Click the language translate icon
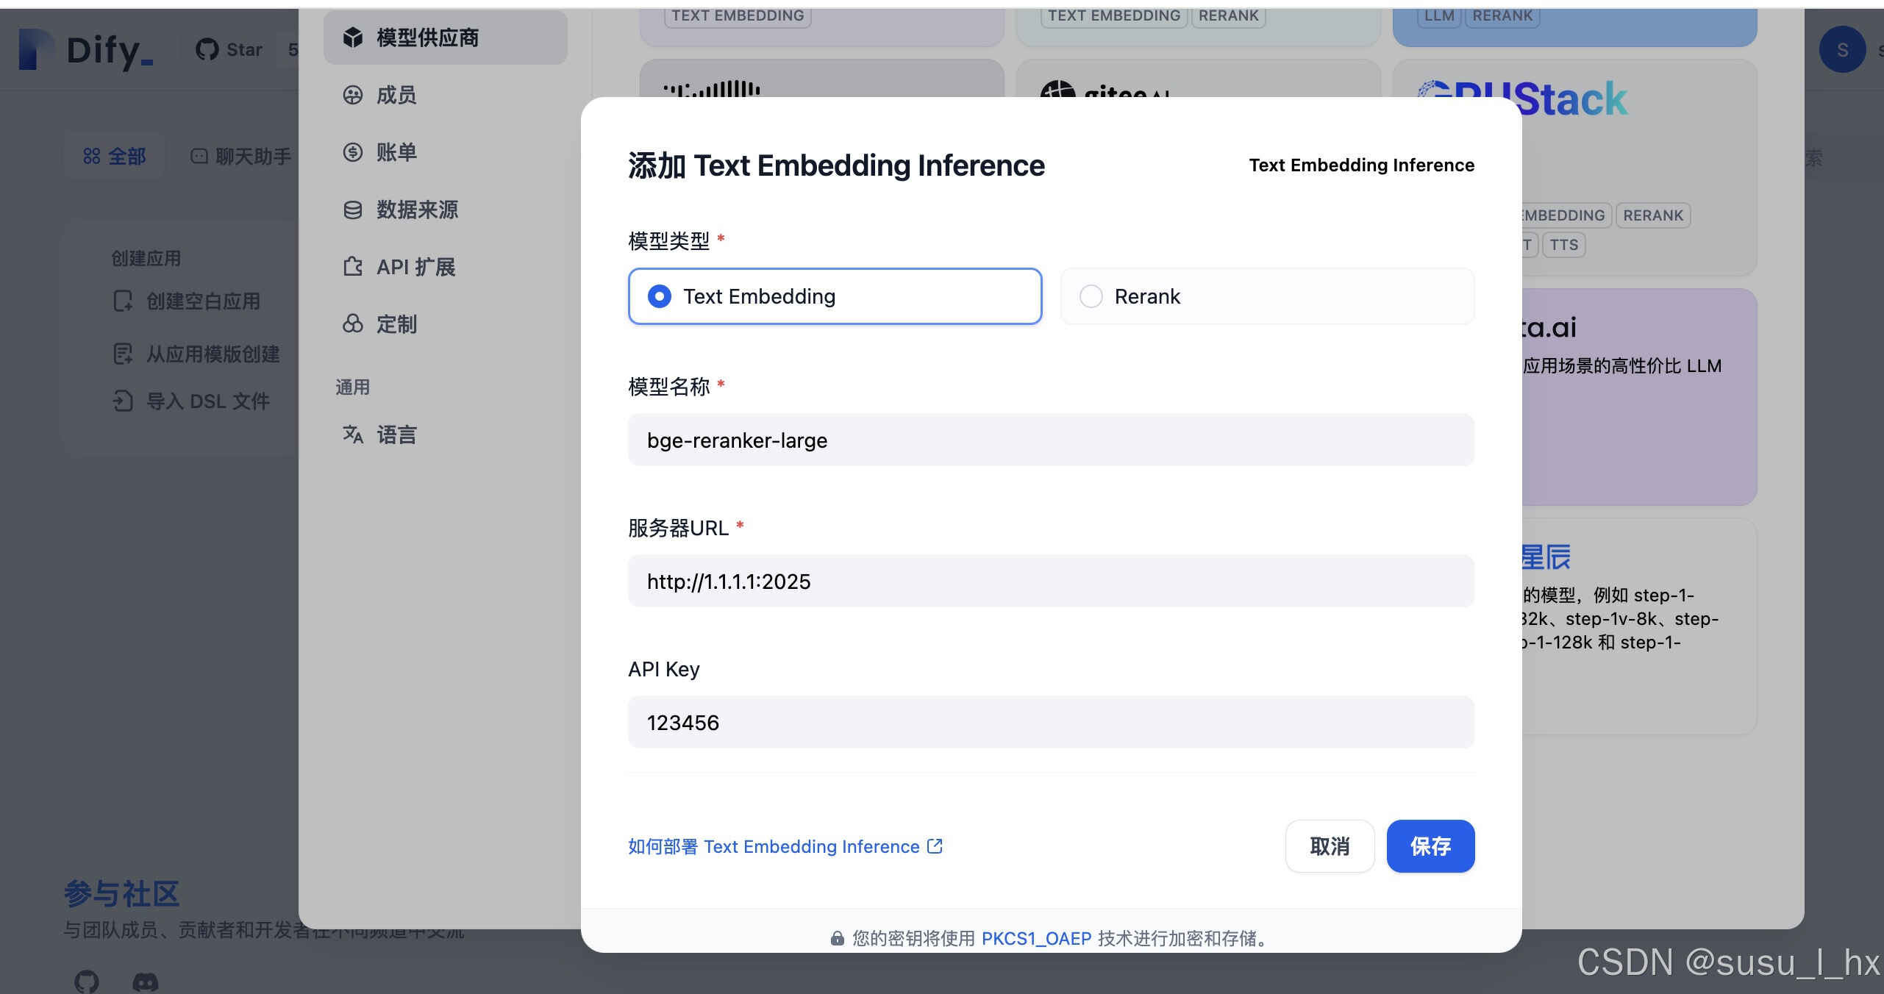Viewport: 1884px width, 994px height. pyautogui.click(x=353, y=435)
